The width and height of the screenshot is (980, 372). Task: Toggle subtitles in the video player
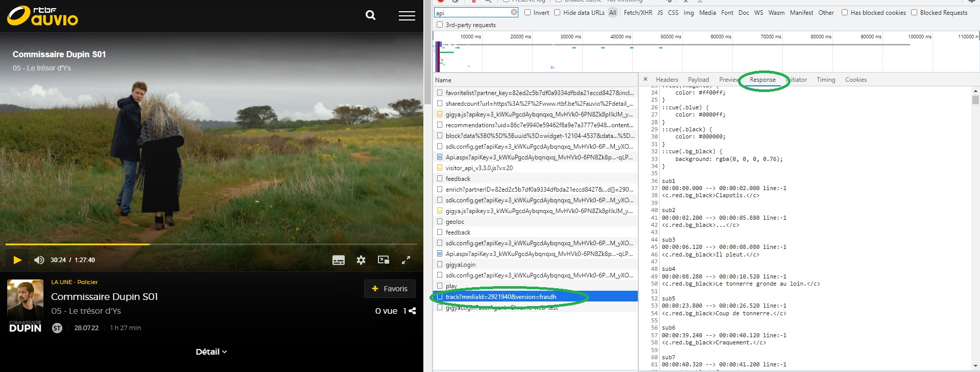point(339,260)
